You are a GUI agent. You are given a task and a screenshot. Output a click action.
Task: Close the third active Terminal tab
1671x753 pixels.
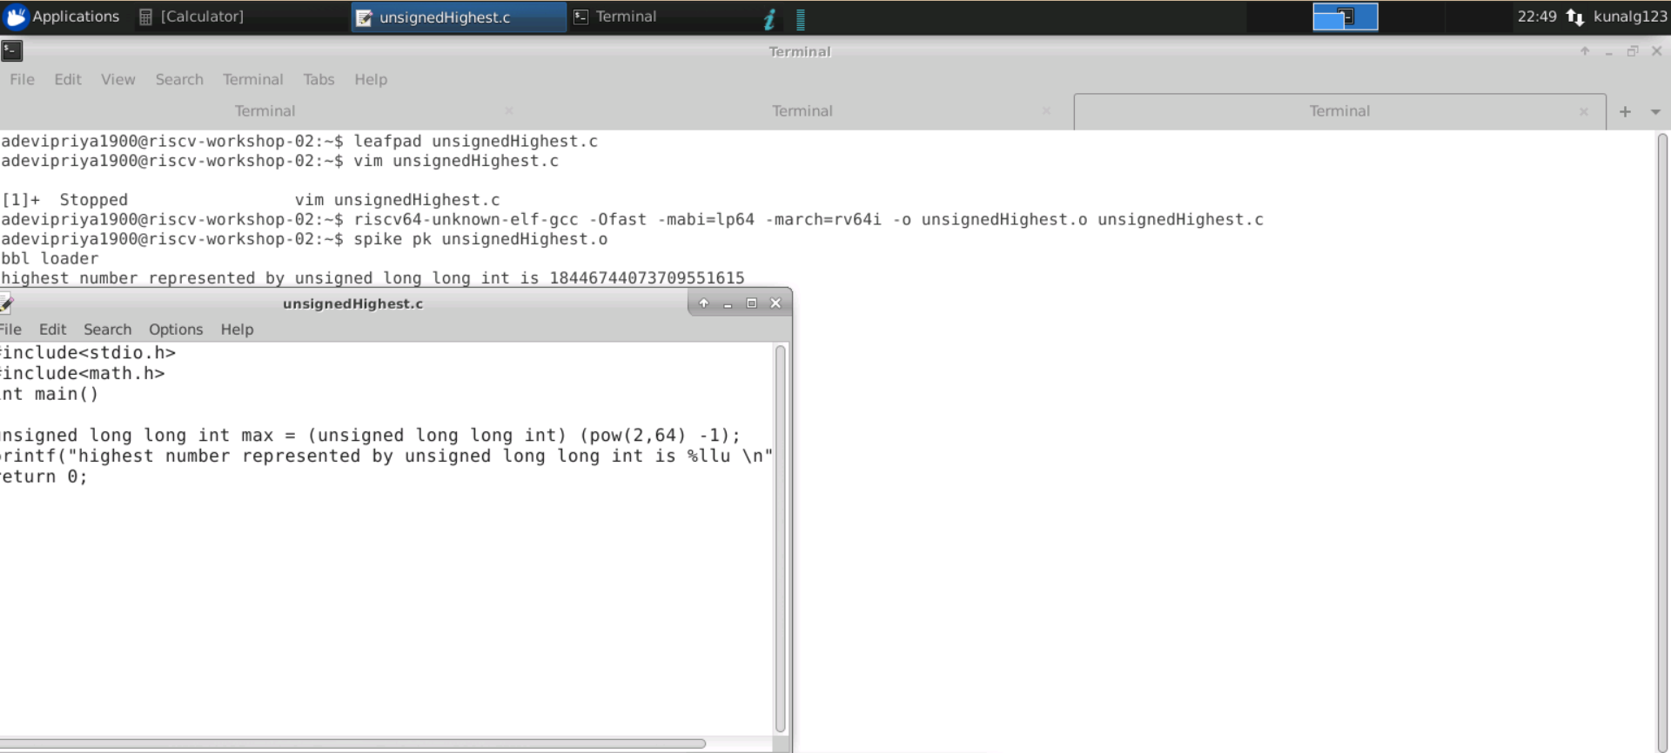(1584, 111)
